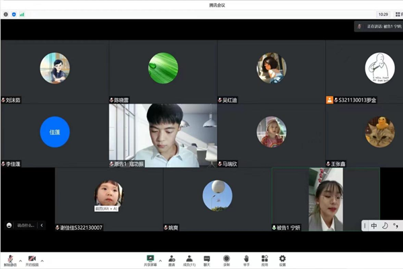Viewport: 403px width, 269px height.
Task: Click the meeting info icon at top left
Action: [x=6, y=13]
